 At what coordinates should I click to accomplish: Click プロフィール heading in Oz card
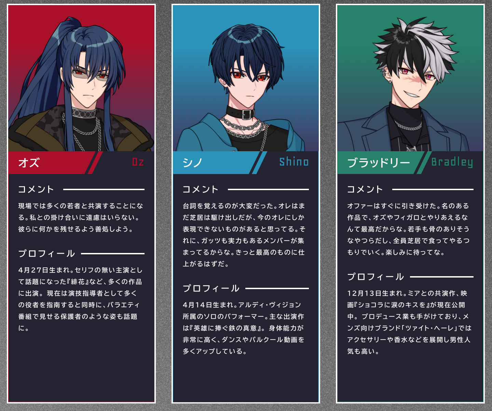tap(46, 254)
